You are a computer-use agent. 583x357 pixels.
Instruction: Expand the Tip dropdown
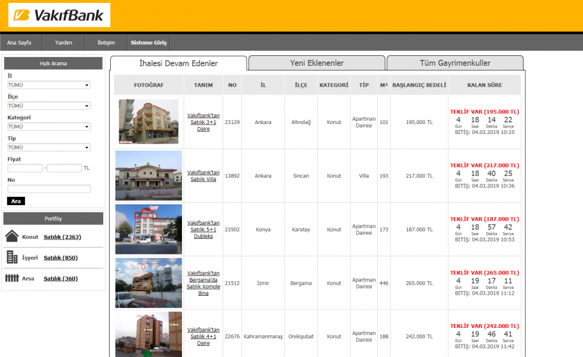click(49, 147)
